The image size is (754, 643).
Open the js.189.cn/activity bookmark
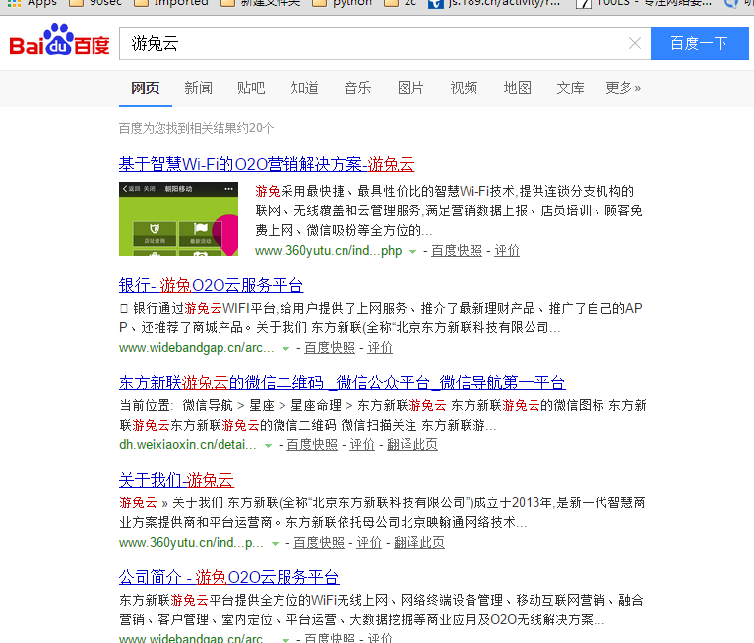[494, 3]
